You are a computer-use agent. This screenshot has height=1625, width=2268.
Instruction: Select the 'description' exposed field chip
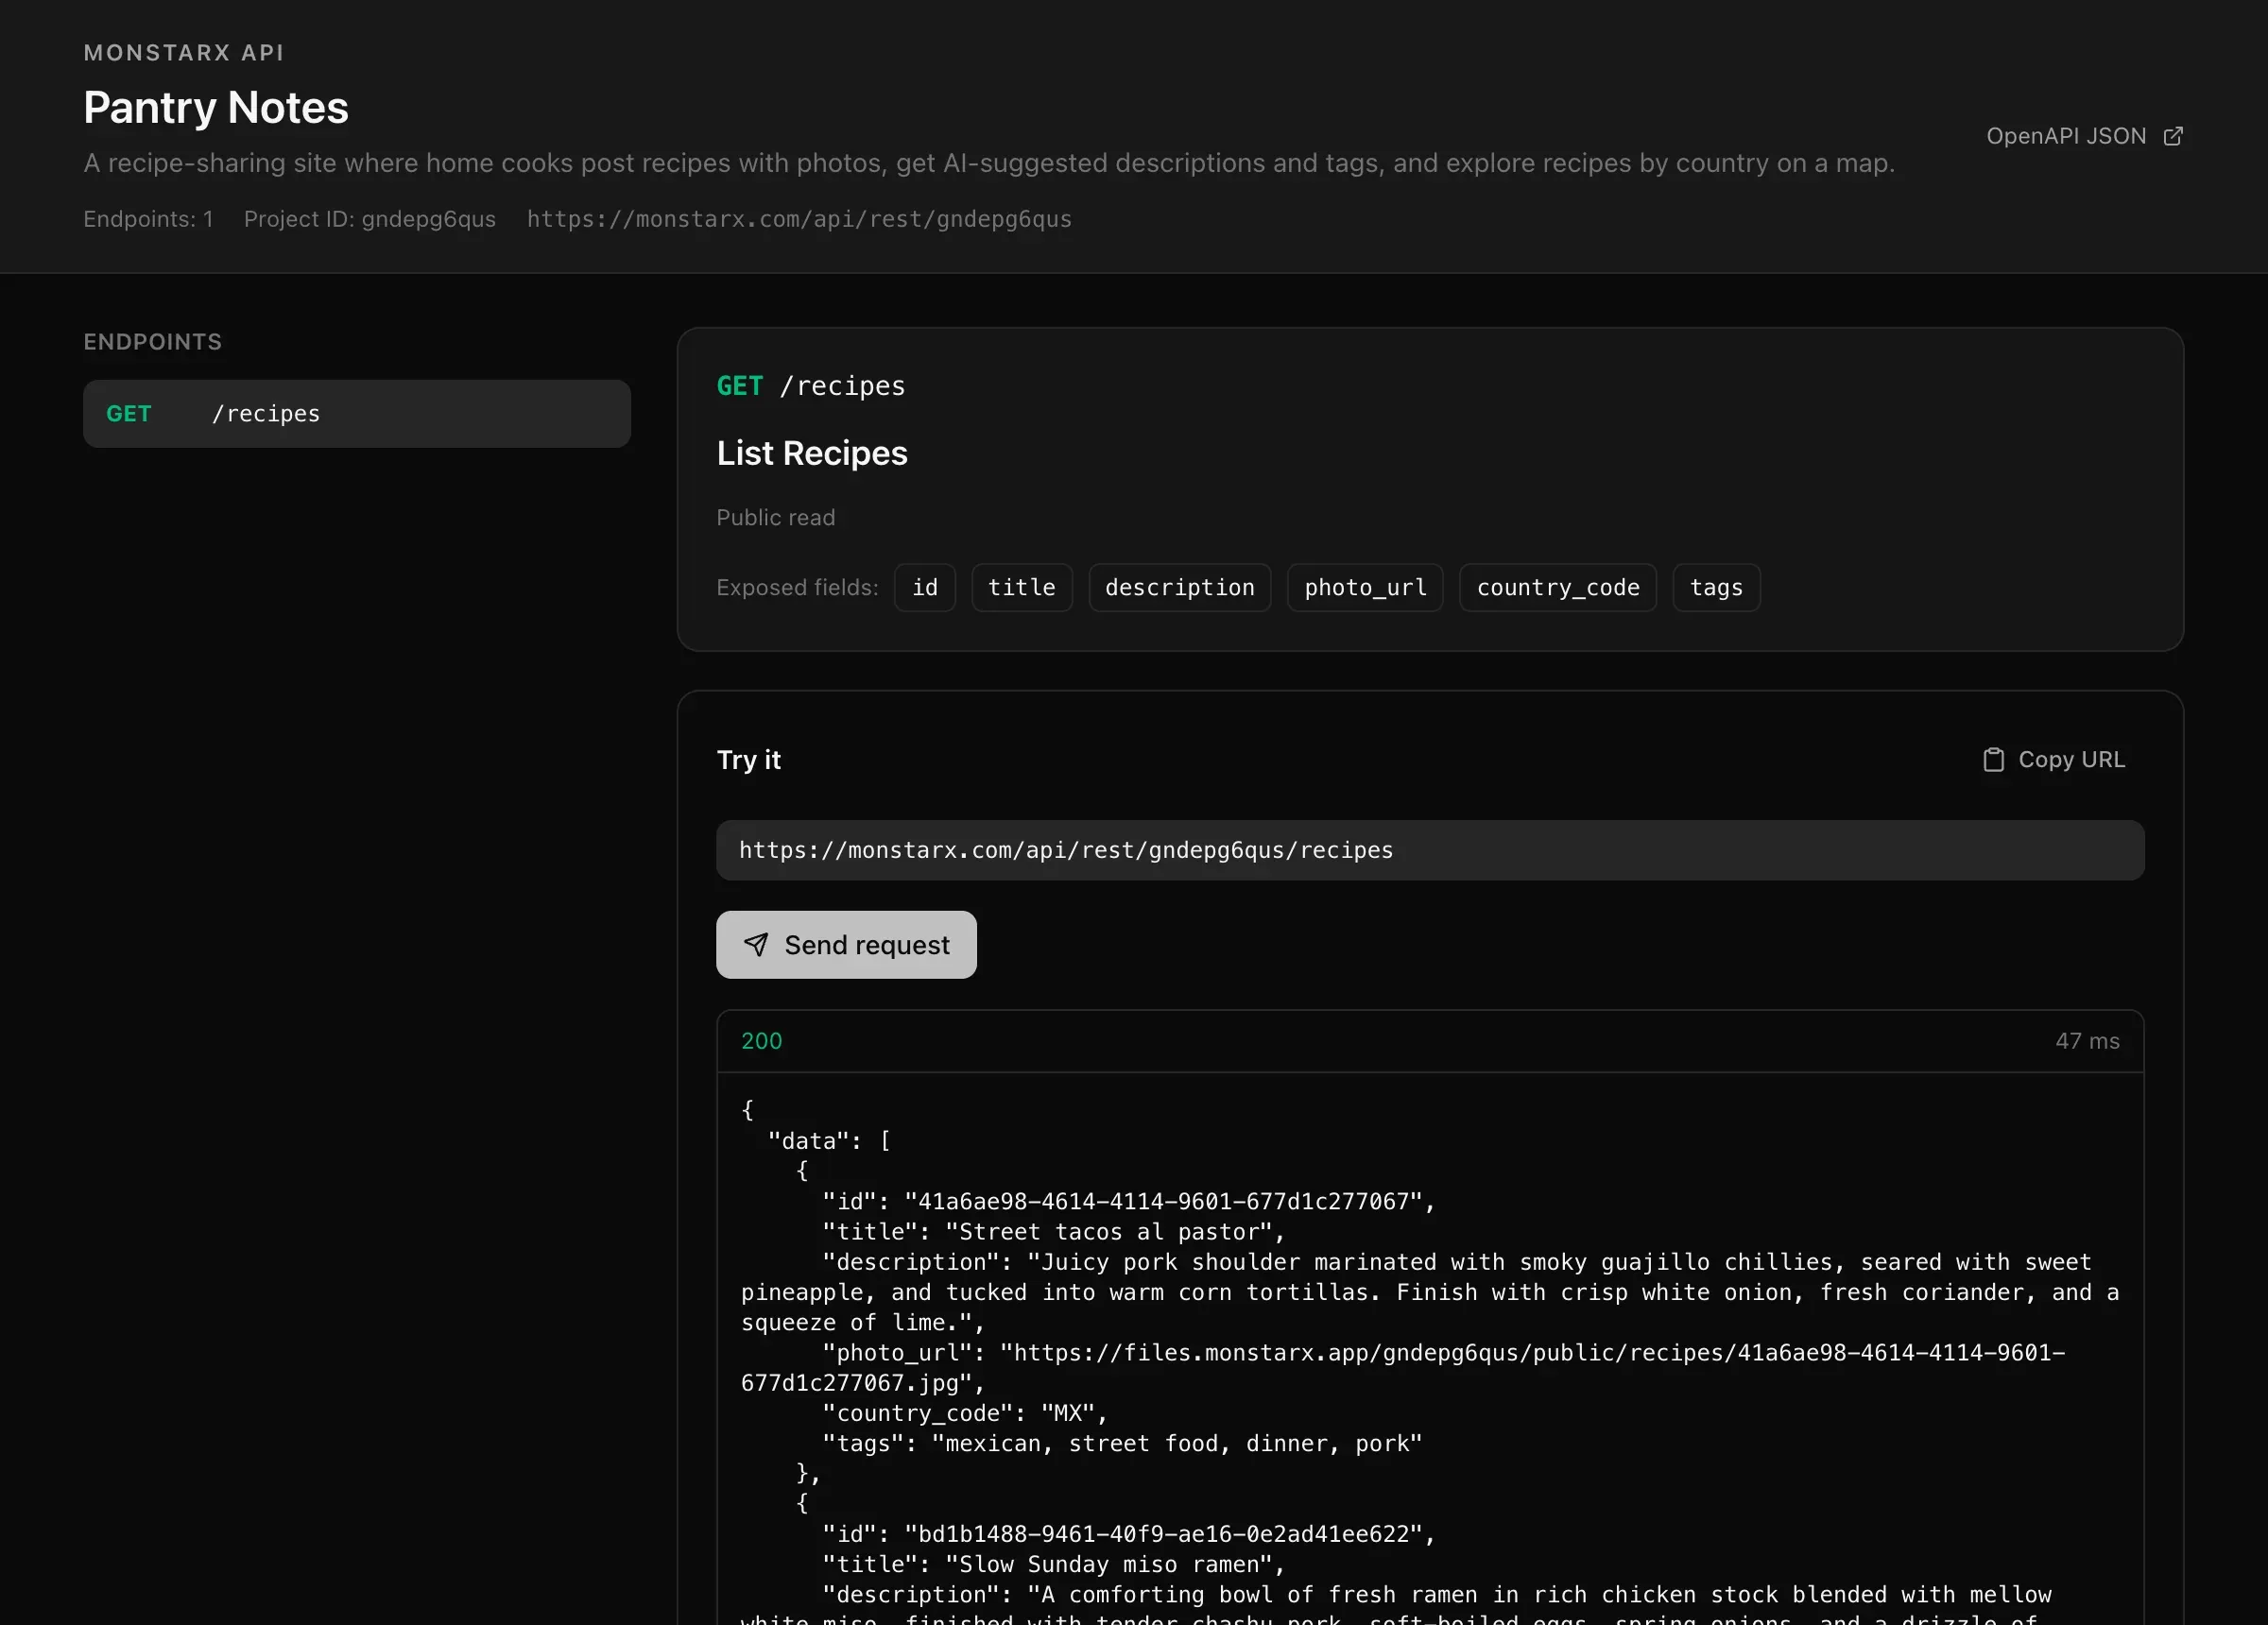pos(1180,587)
